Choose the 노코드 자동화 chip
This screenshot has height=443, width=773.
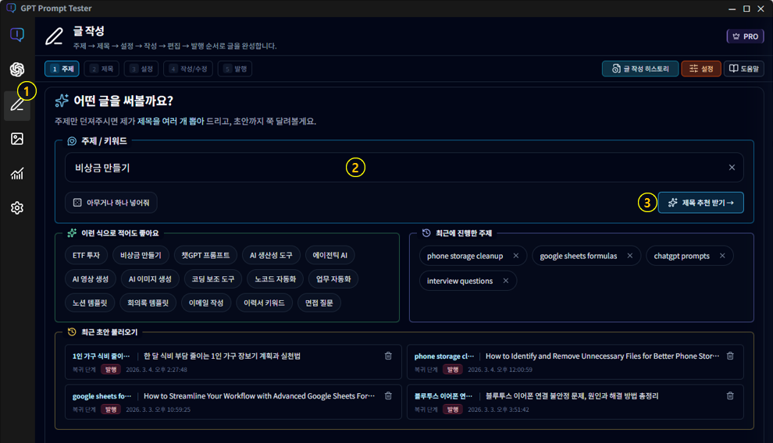[x=275, y=279]
